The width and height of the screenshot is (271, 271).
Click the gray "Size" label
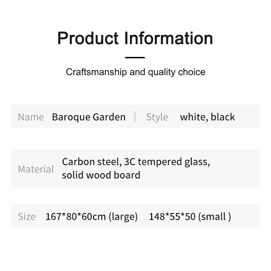(x=27, y=216)
